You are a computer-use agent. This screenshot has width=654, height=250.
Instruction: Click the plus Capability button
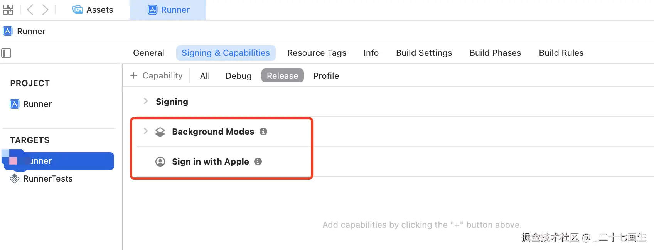point(156,76)
